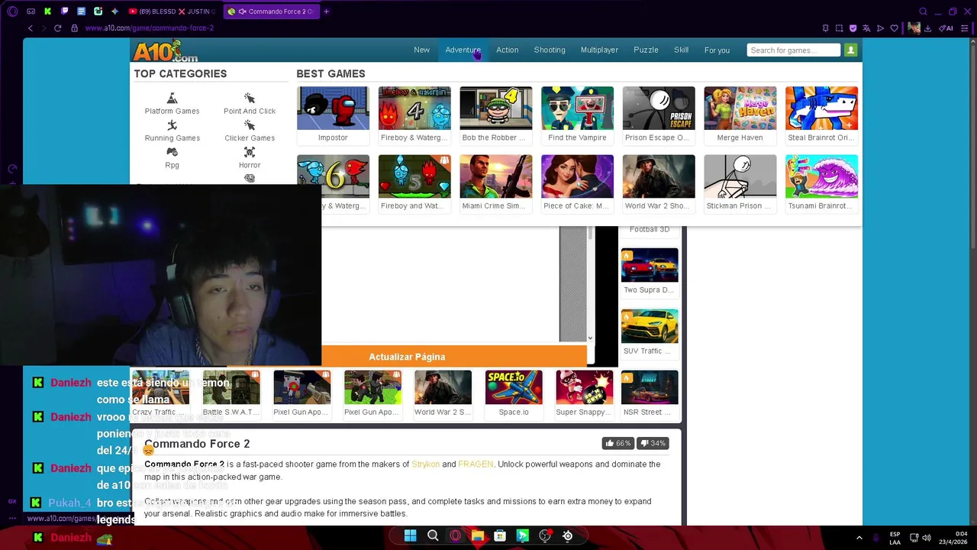Viewport: 977px width, 550px height.
Task: Open the Twitch pinned tab
Action: click(x=64, y=11)
